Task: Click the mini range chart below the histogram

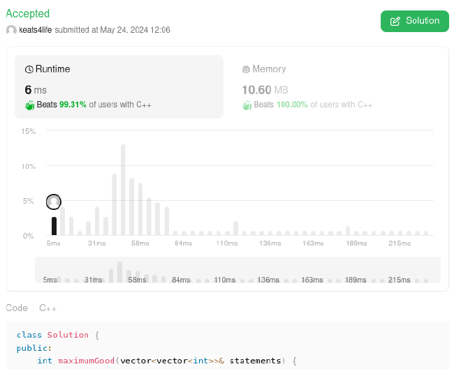Action: 237,270
